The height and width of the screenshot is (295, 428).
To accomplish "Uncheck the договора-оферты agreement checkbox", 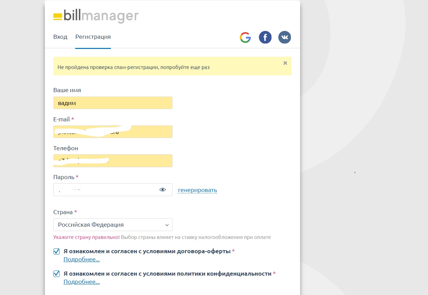I will click(57, 251).
